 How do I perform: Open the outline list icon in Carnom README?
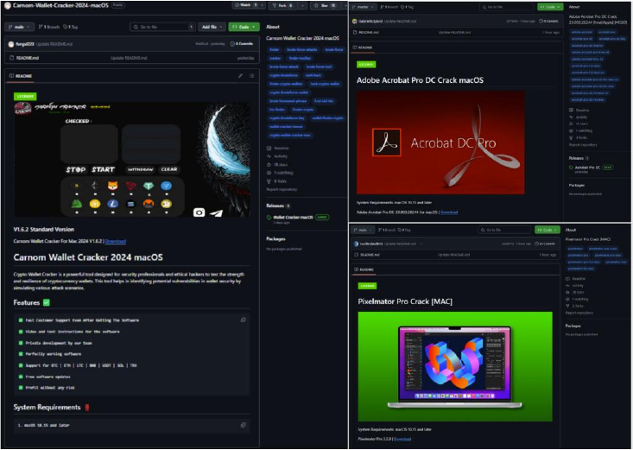251,75
